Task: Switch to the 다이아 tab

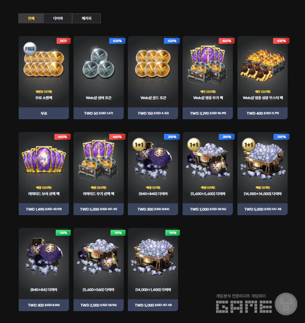Action: coord(58,18)
